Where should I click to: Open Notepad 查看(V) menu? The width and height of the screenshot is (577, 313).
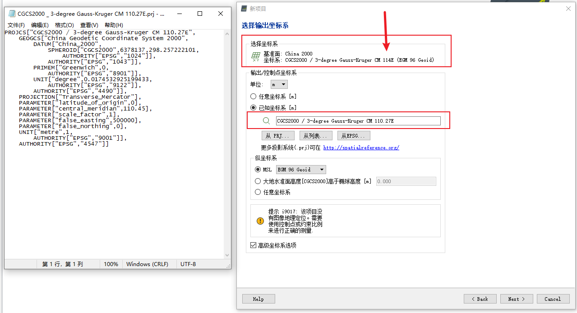[89, 25]
